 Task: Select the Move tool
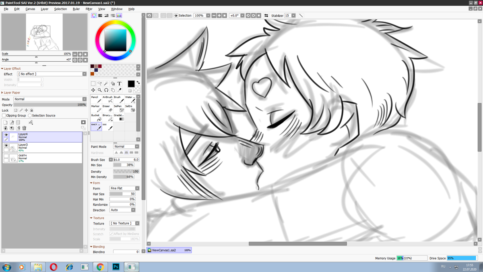pyautogui.click(x=93, y=90)
